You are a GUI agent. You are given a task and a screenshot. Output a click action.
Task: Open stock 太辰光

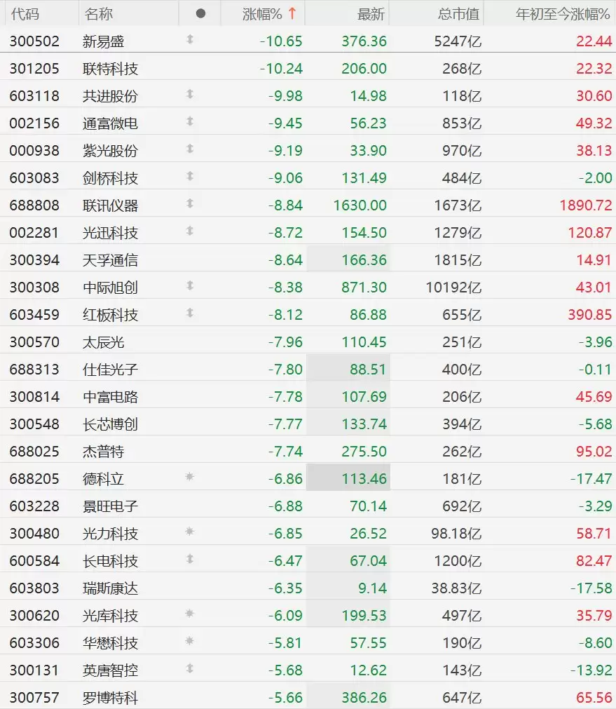click(x=103, y=342)
